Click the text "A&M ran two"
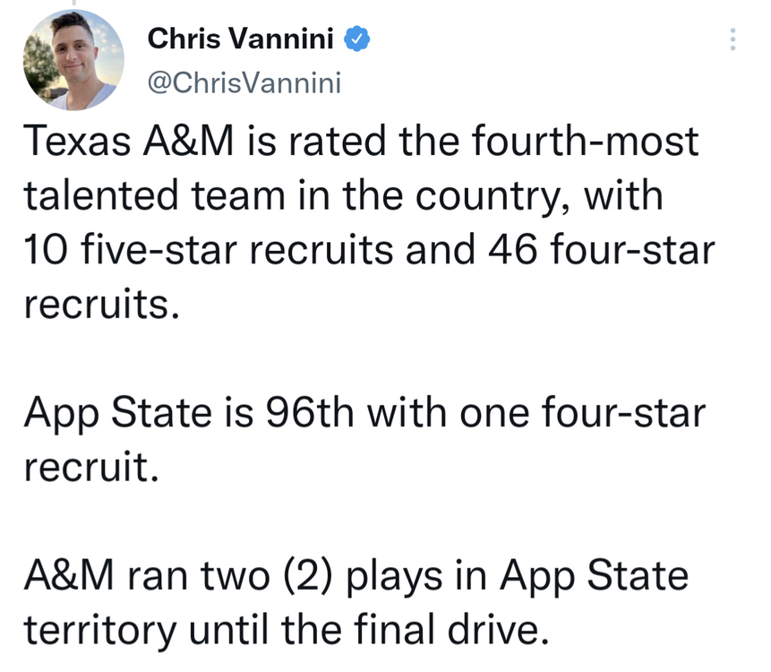Screen dimensions: 771x672 click(x=147, y=575)
